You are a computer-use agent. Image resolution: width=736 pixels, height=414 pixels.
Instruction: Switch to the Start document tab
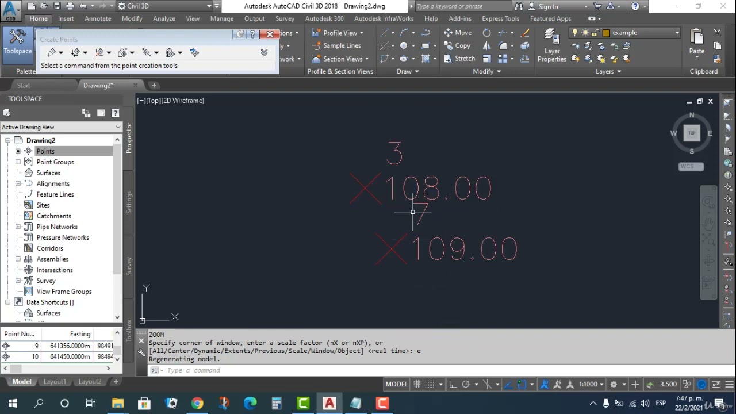(24, 86)
